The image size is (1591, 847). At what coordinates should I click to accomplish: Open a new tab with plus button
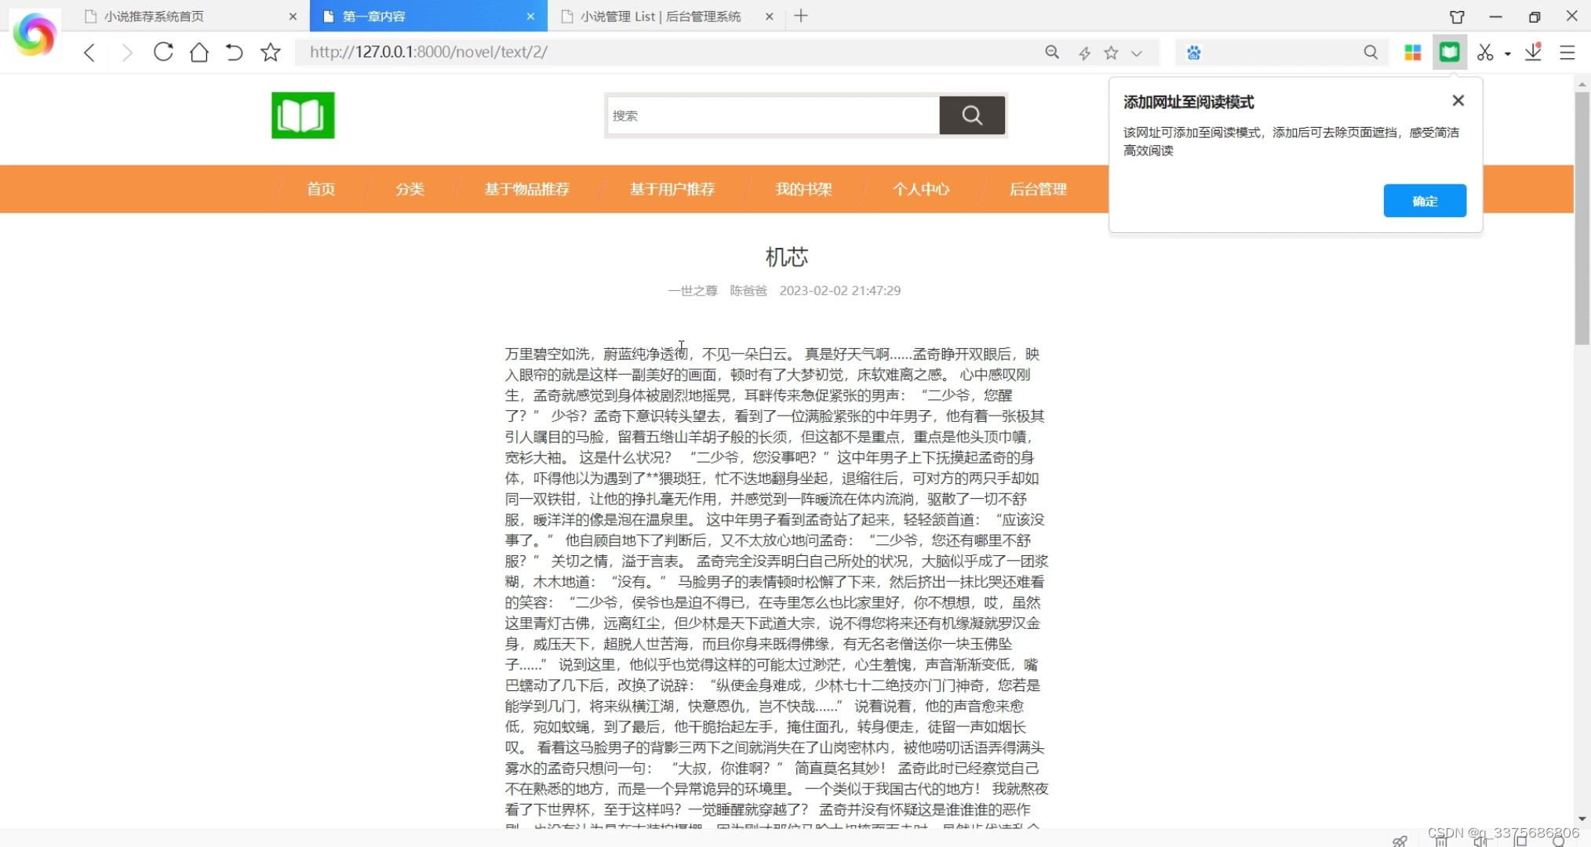(x=801, y=16)
